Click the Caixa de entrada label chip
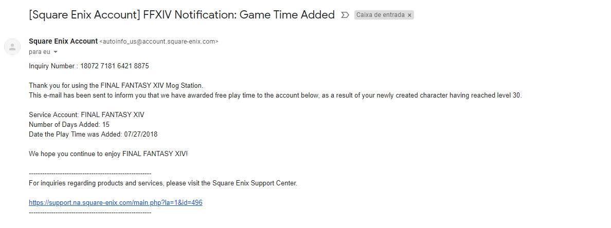Image resolution: width=611 pixels, height=228 pixels. click(x=381, y=15)
